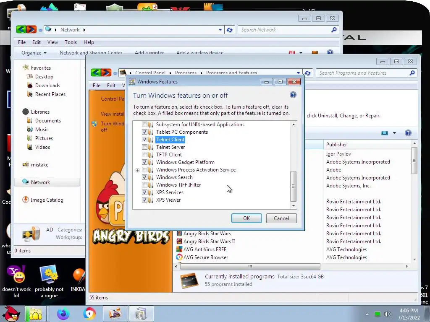Click Add a wireless device toolbar button

200,52
